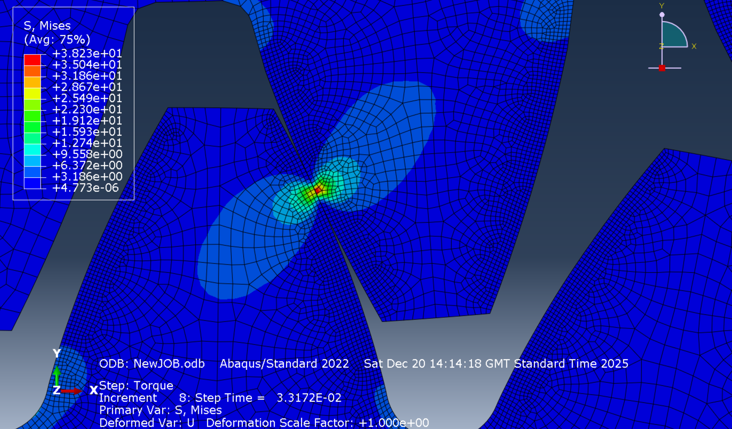Click the 'ODB: NewJOB.odb' title text
Image resolution: width=732 pixels, height=429 pixels.
pos(152,364)
